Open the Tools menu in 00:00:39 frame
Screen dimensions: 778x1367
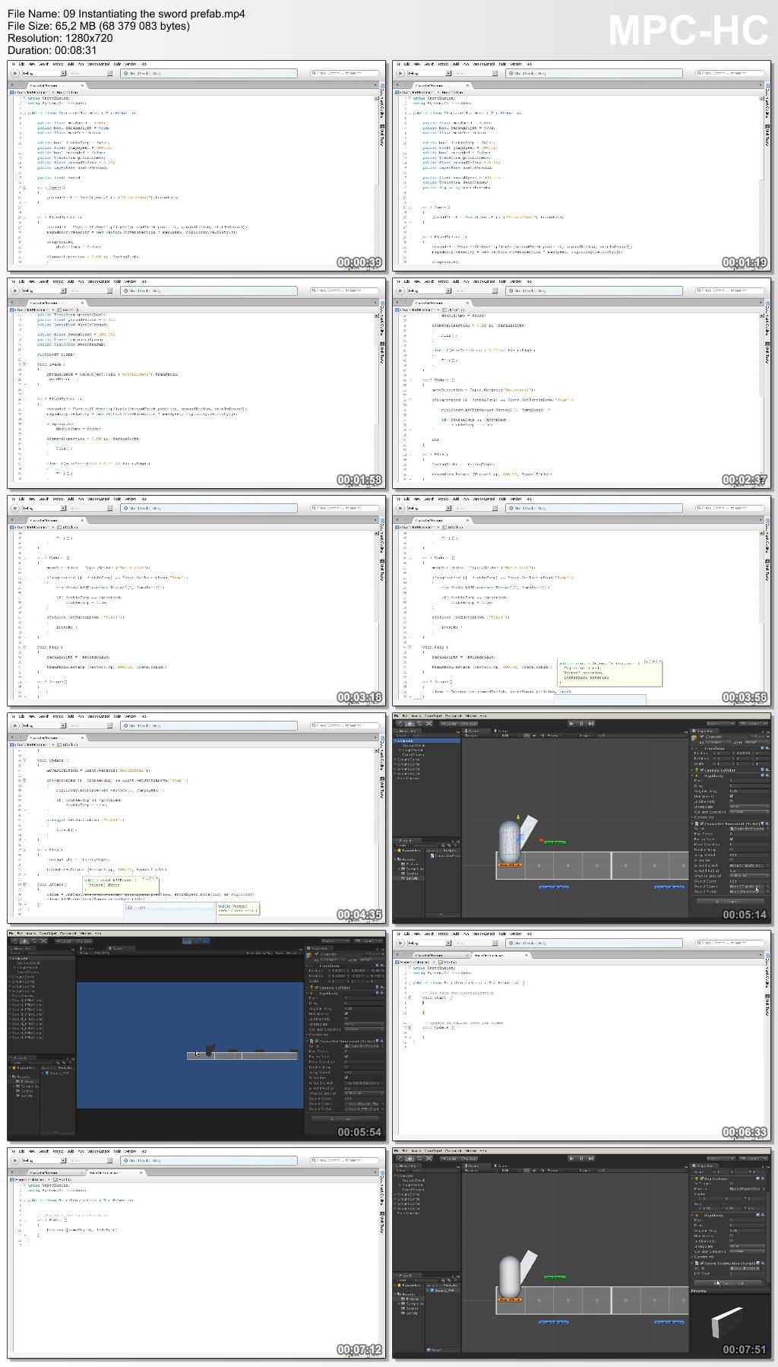click(116, 64)
